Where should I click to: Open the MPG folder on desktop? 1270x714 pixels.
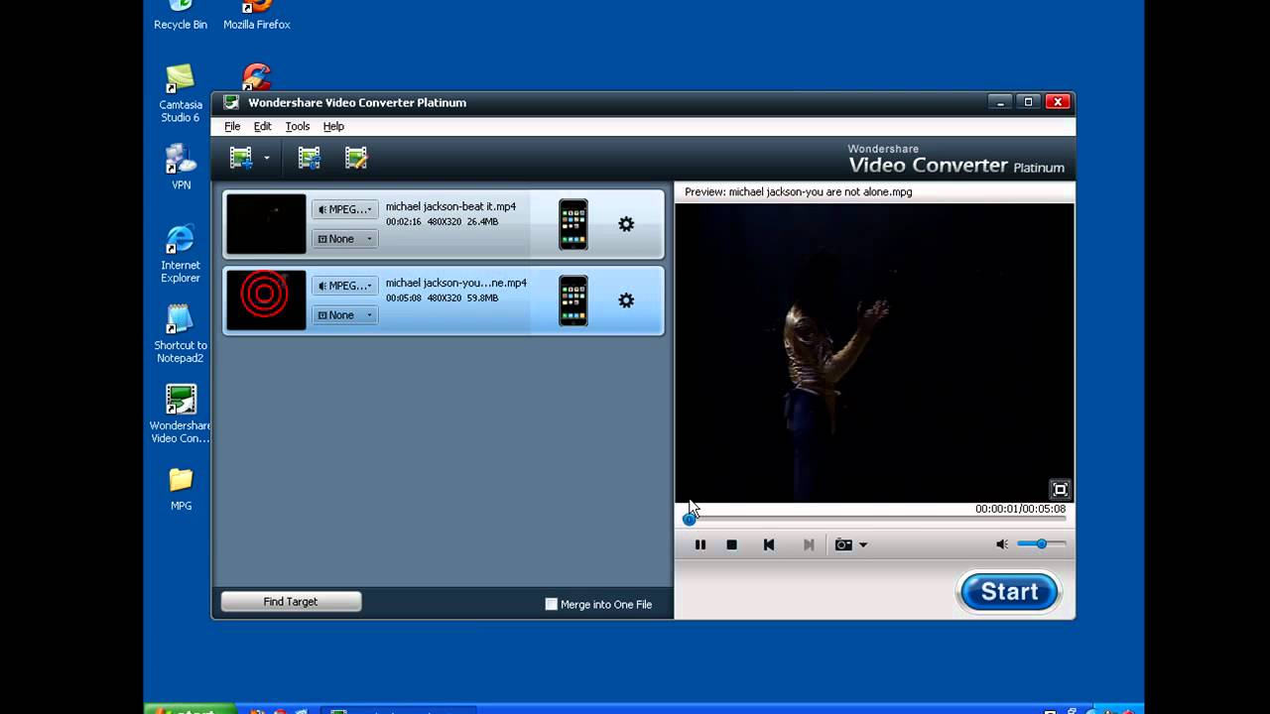[181, 489]
